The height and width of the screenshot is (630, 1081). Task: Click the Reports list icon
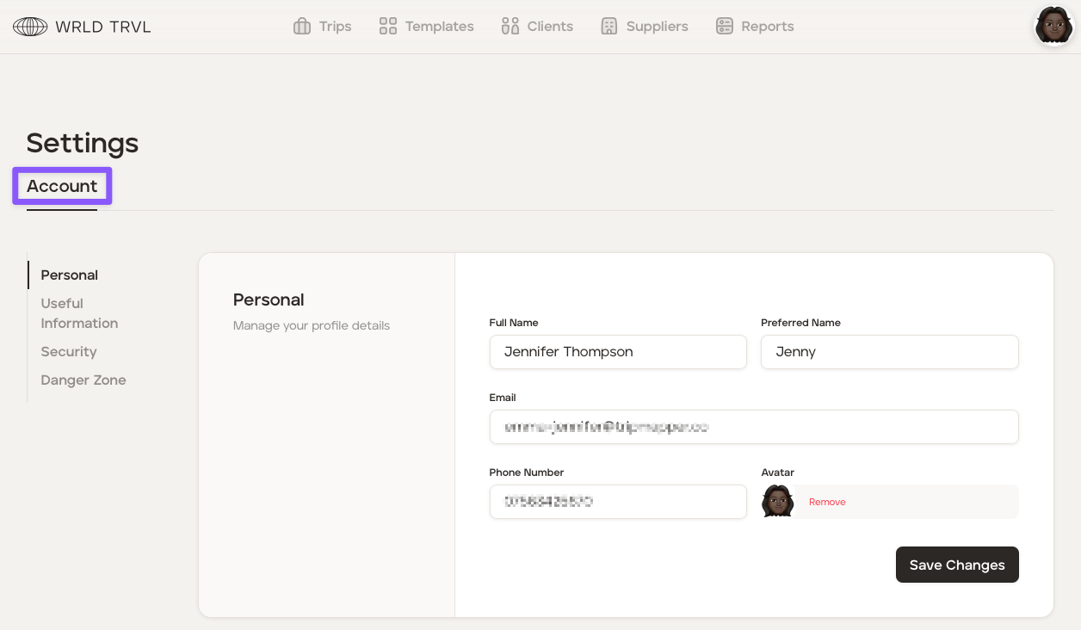(x=725, y=27)
